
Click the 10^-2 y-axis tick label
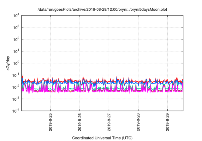click(16, 87)
